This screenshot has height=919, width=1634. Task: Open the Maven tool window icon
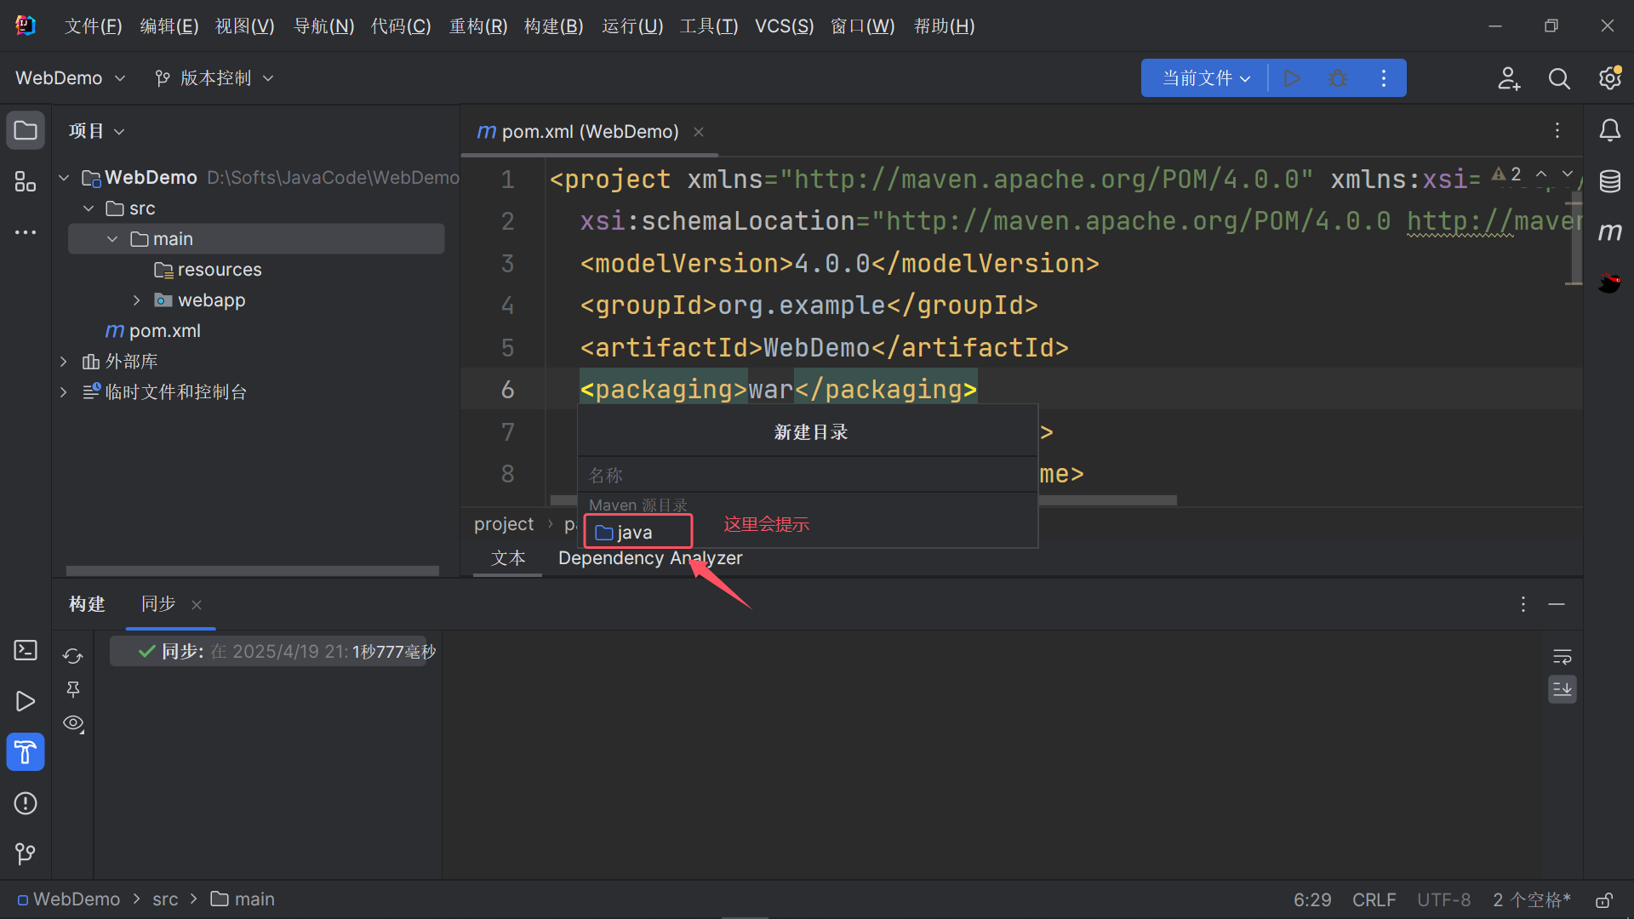[1609, 231]
